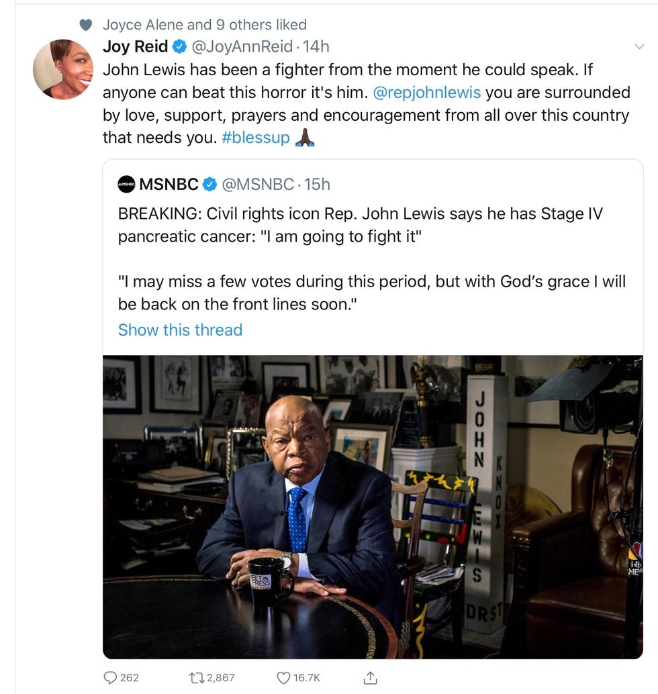The image size is (658, 694).
Task: Expand the tweet options chevron
Action: (x=639, y=46)
